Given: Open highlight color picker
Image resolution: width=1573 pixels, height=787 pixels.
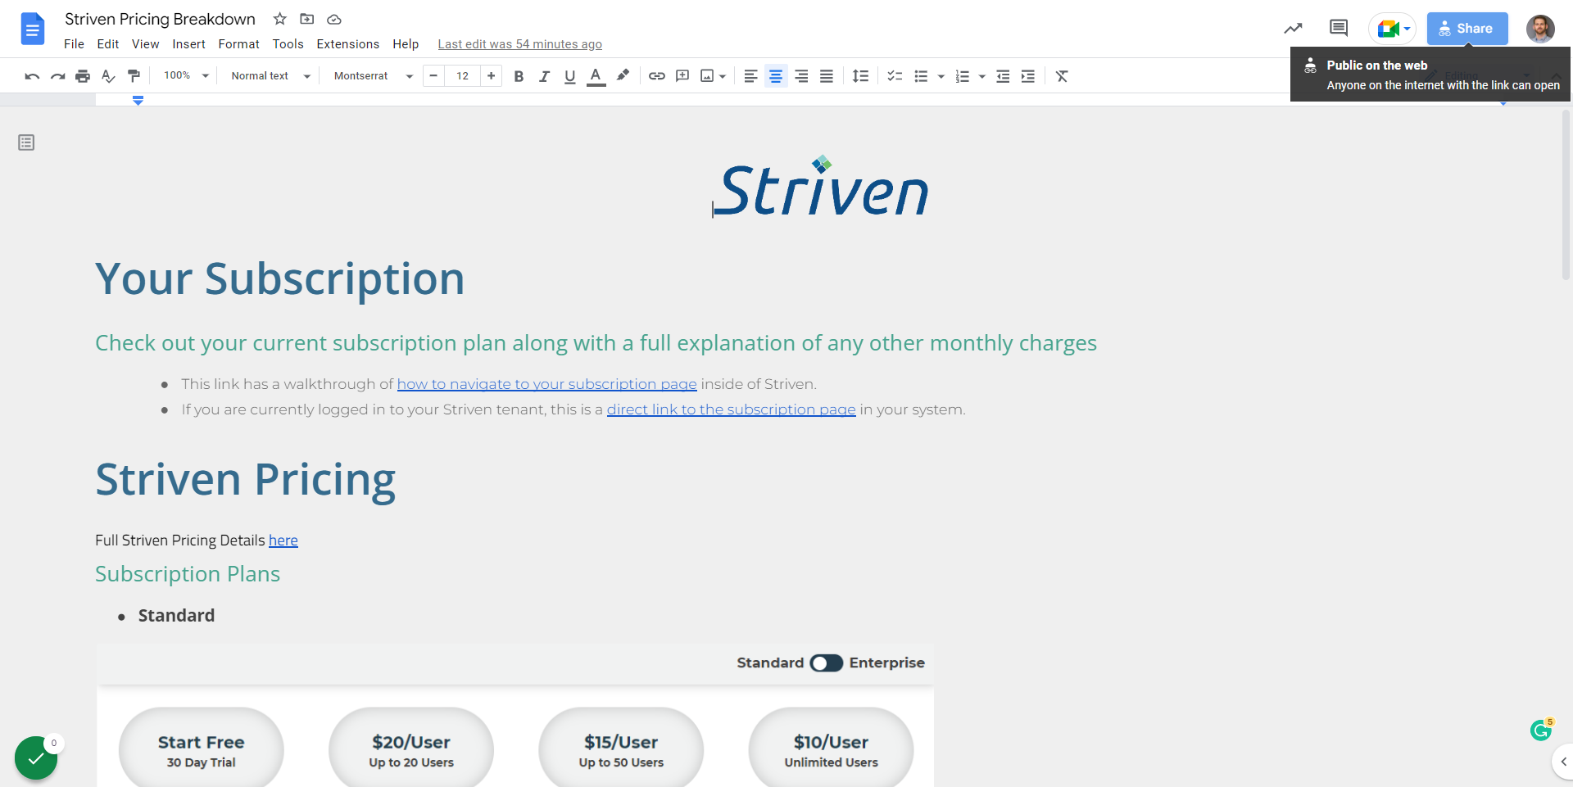Looking at the screenshot, I should click(623, 76).
